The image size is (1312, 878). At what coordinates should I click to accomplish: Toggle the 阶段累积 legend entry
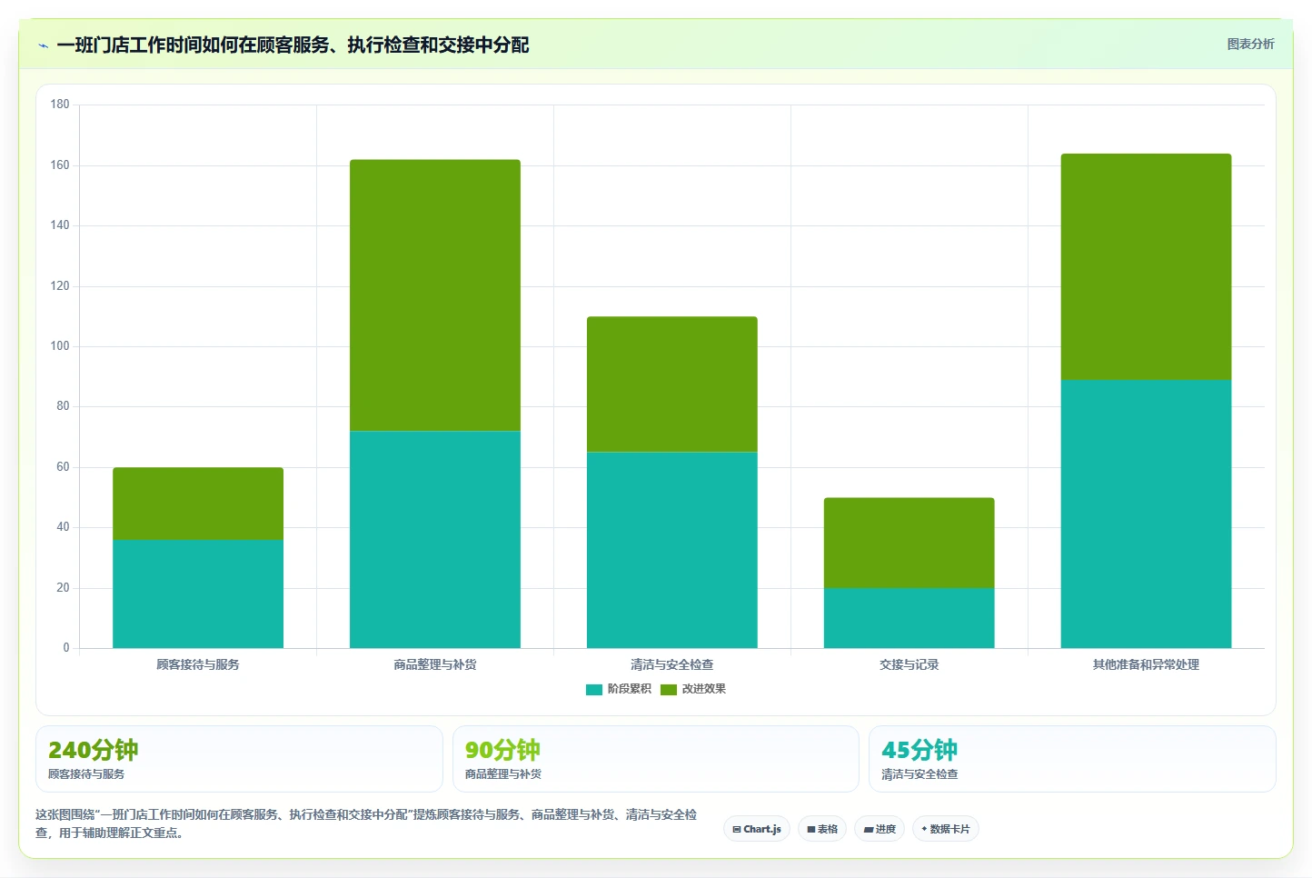pyautogui.click(x=618, y=689)
